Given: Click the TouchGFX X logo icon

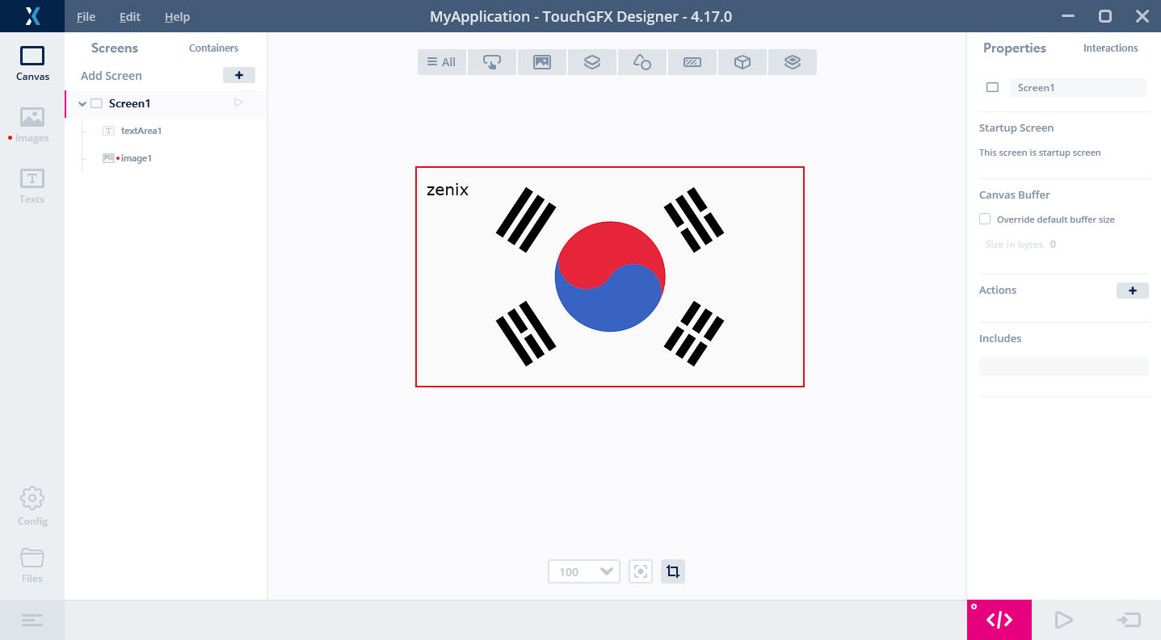Looking at the screenshot, I should (x=32, y=16).
